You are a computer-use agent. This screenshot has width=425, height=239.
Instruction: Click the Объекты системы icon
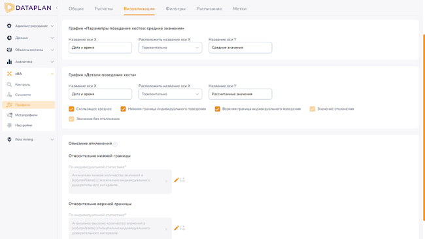(9, 50)
